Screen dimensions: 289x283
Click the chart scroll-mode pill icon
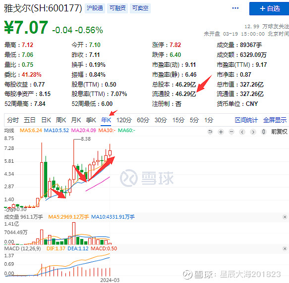pyautogui.click(x=264, y=132)
